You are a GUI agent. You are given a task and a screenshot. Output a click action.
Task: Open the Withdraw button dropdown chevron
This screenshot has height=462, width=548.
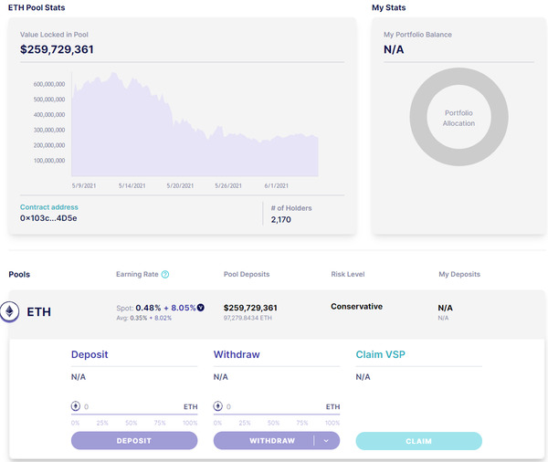coord(326,441)
